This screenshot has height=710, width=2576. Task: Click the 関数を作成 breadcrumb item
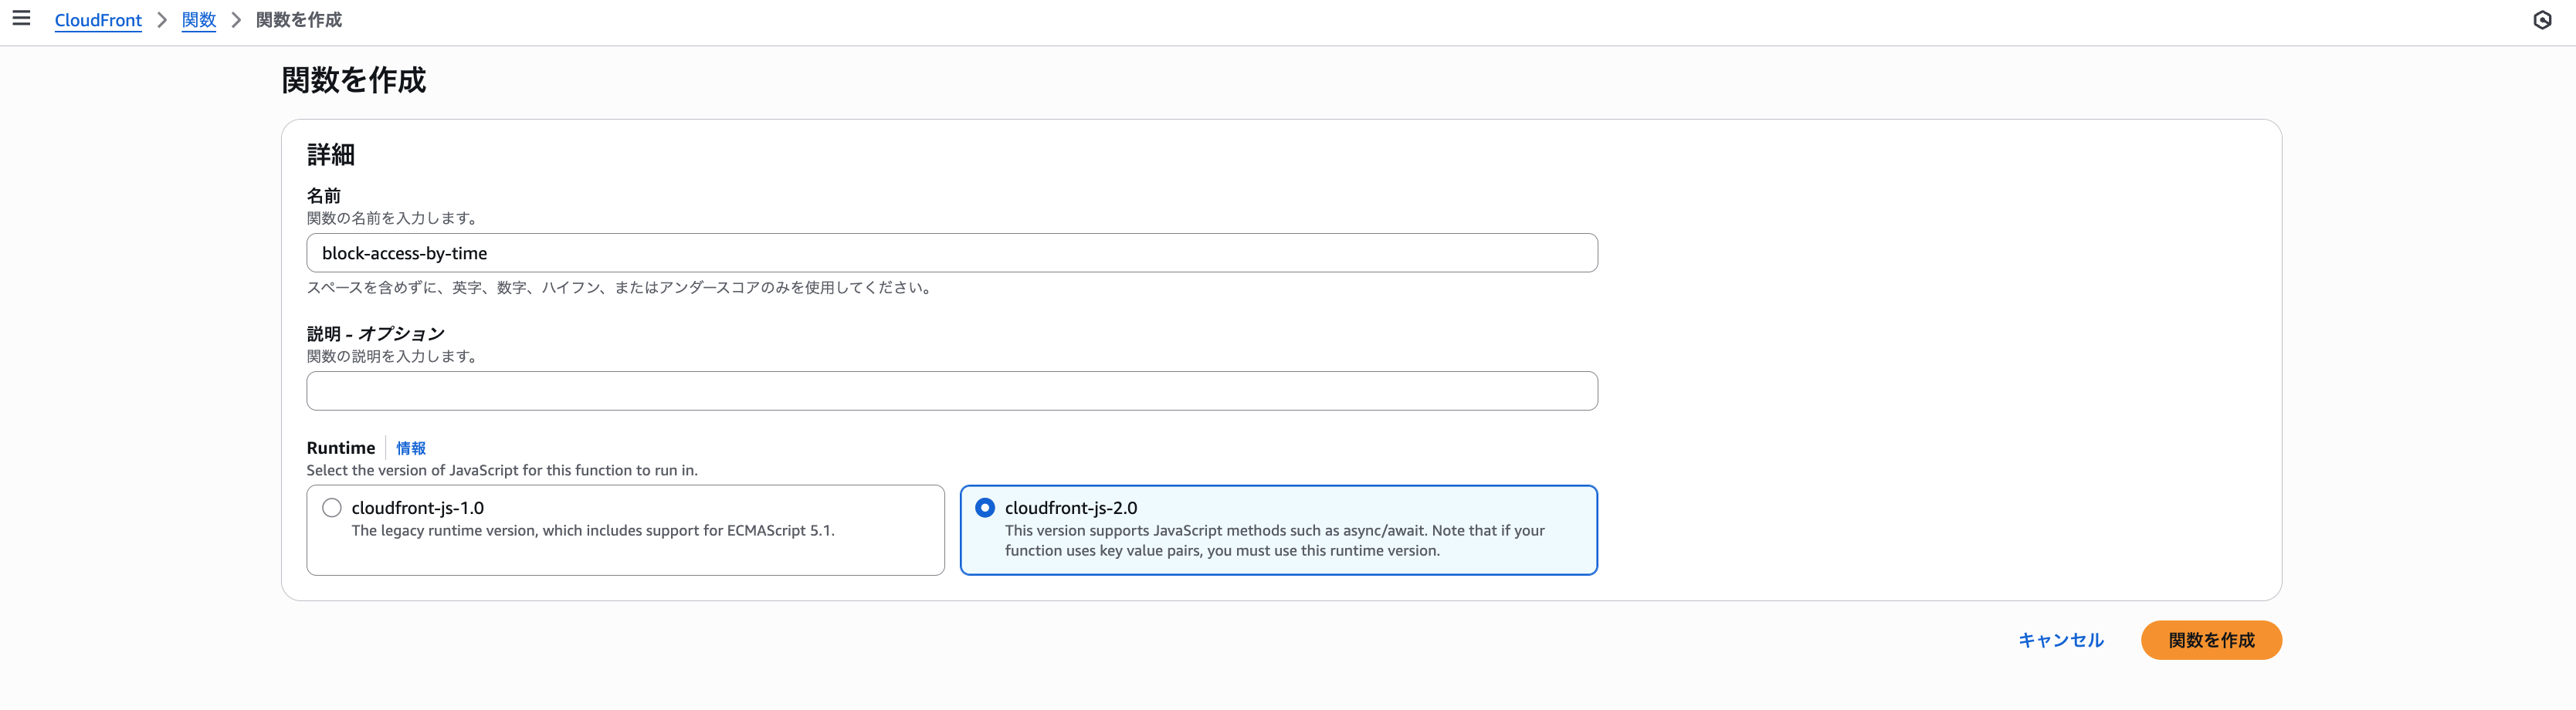[x=299, y=20]
